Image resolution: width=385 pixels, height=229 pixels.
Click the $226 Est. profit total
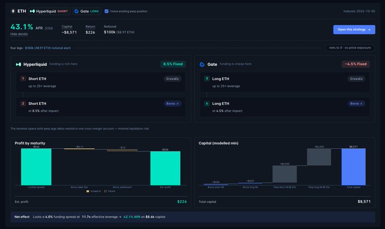coord(182,201)
